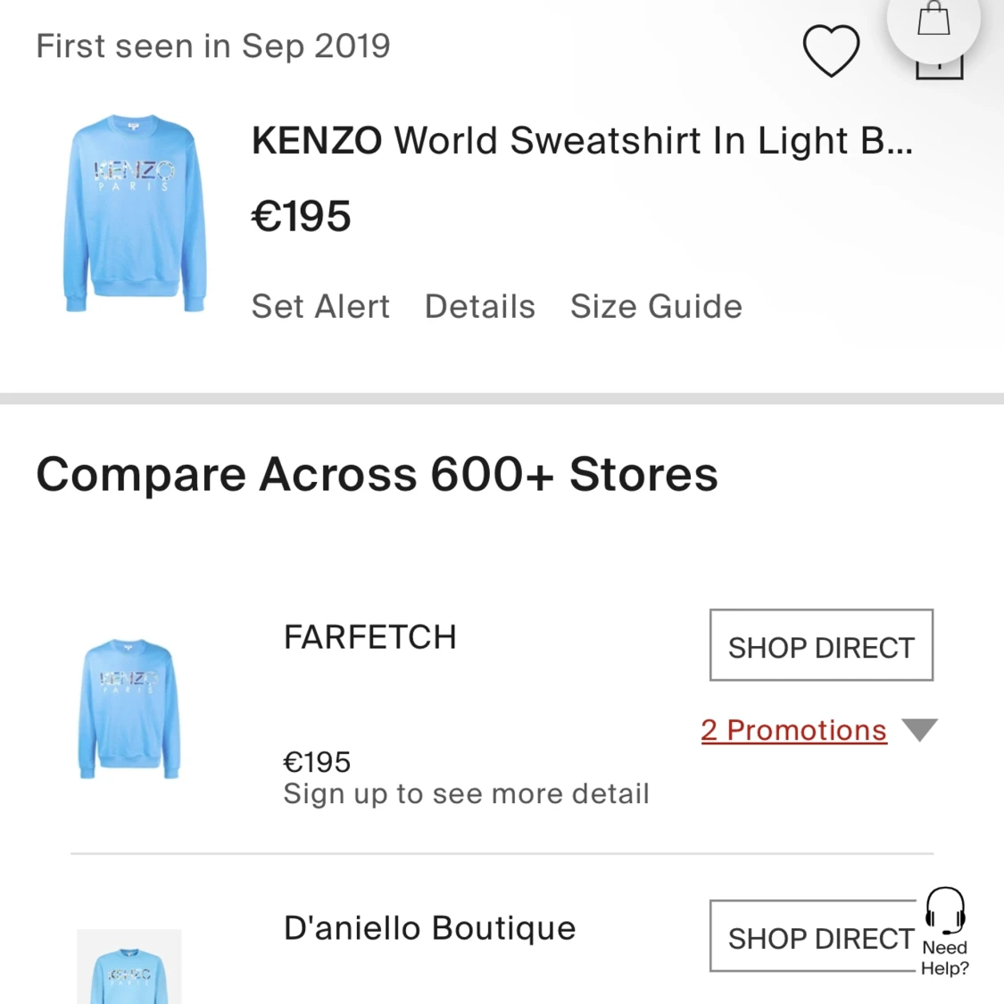1004x1004 pixels.
Task: Expand the promotions triangle arrow under Farfetch
Action: point(919,730)
